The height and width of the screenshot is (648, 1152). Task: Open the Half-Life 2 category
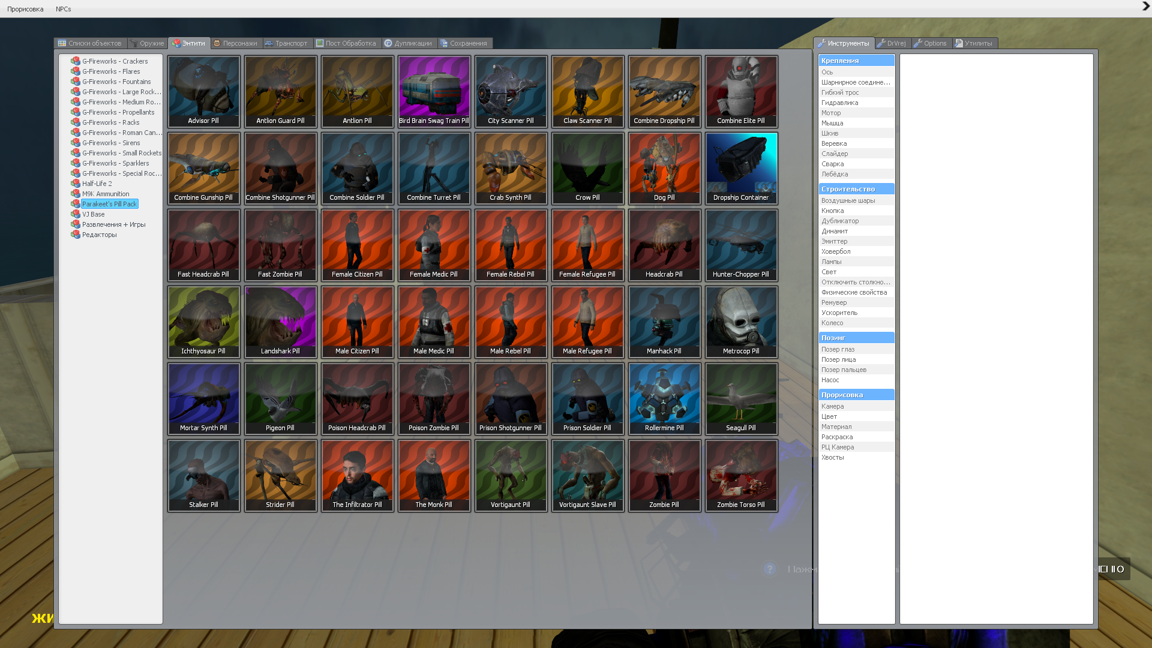(x=91, y=184)
